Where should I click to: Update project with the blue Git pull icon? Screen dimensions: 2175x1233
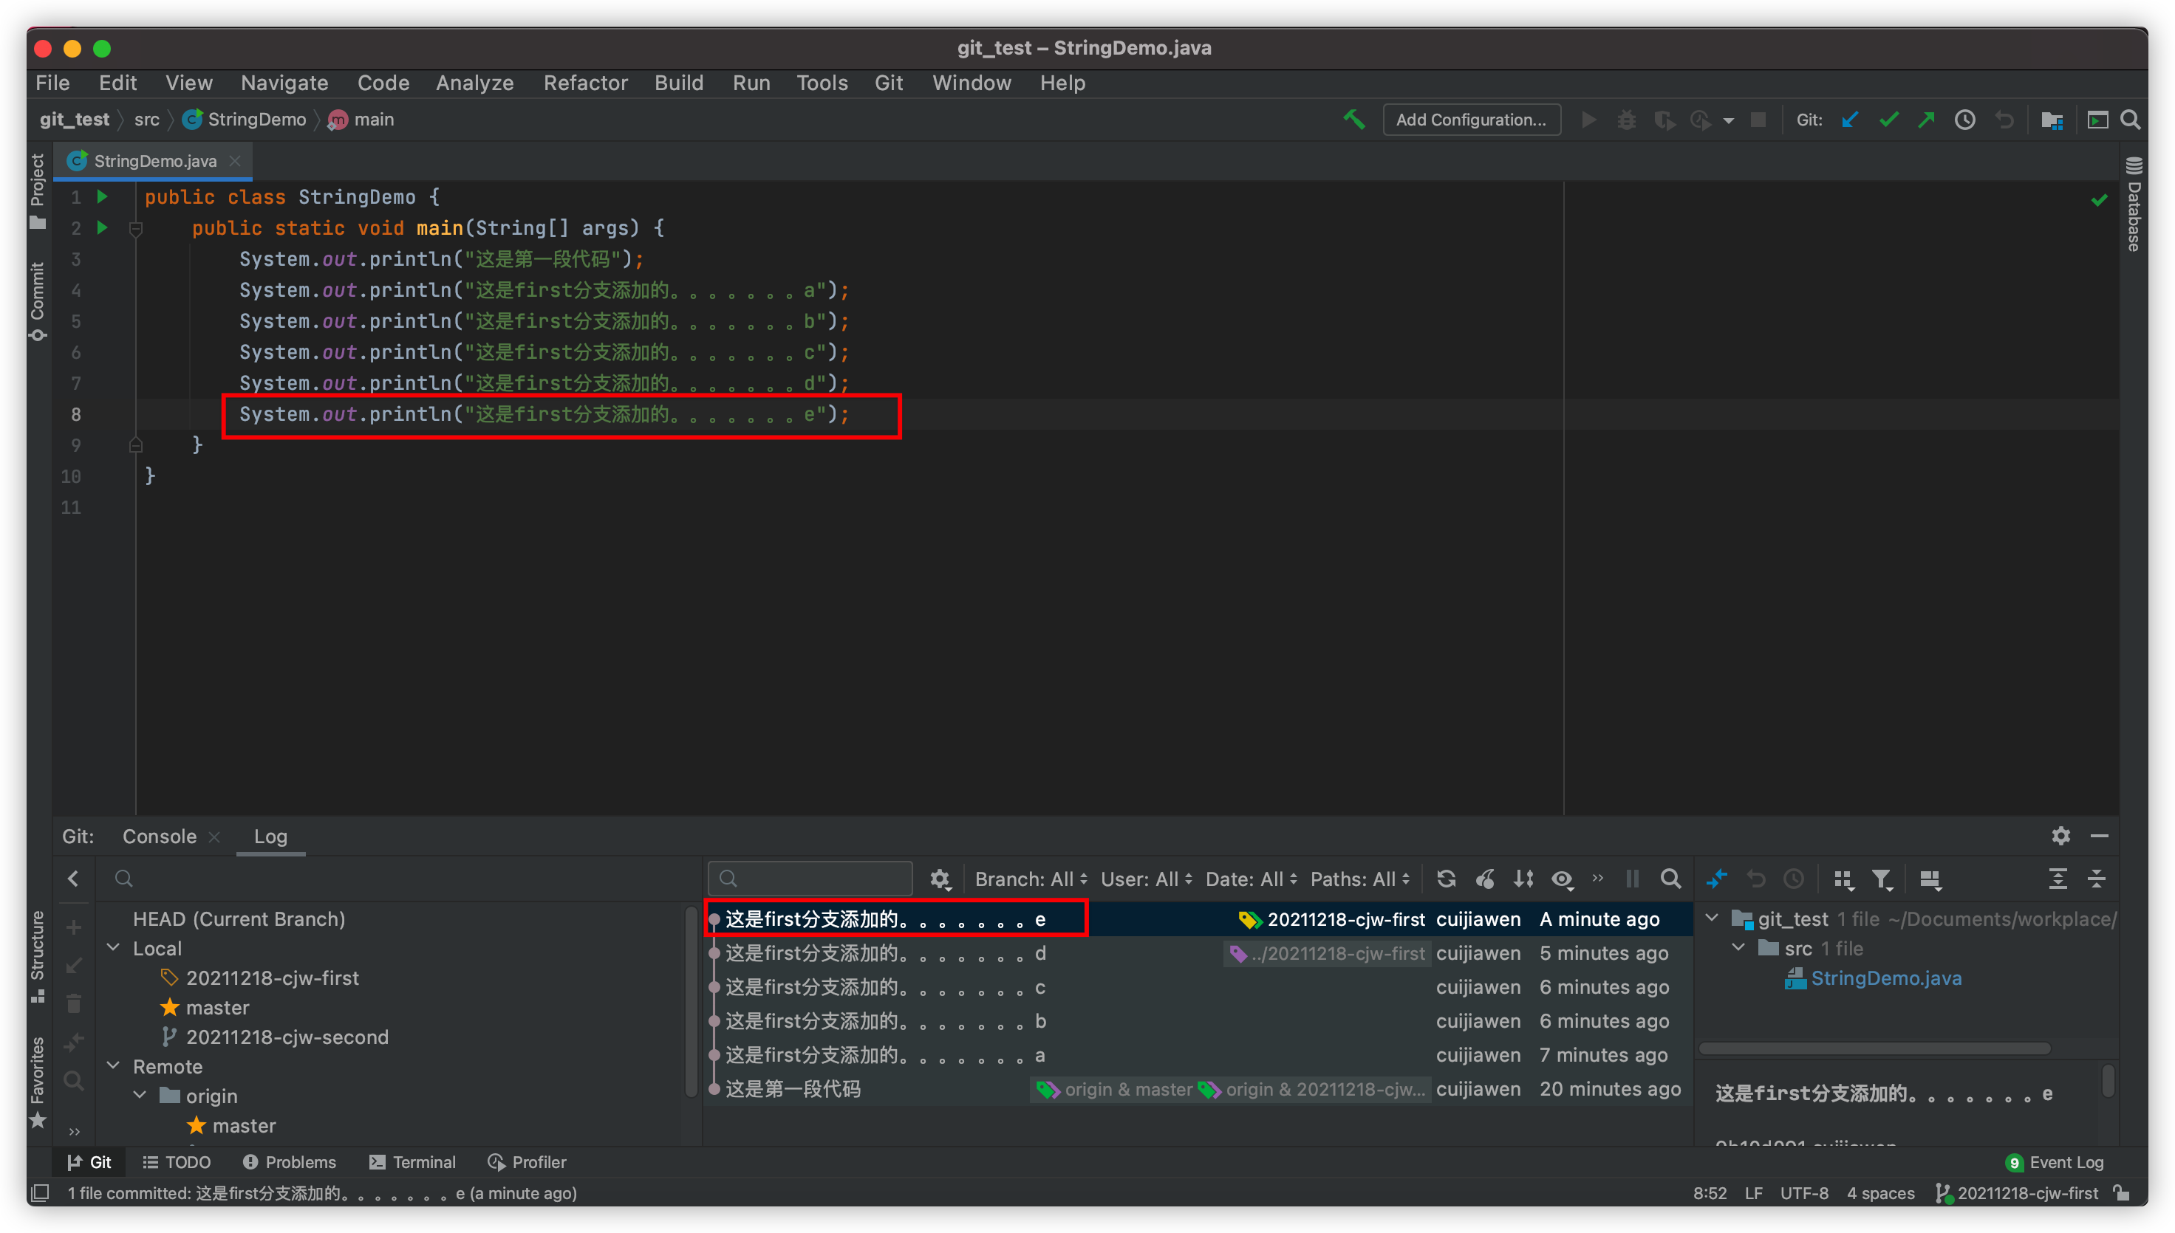[1850, 120]
